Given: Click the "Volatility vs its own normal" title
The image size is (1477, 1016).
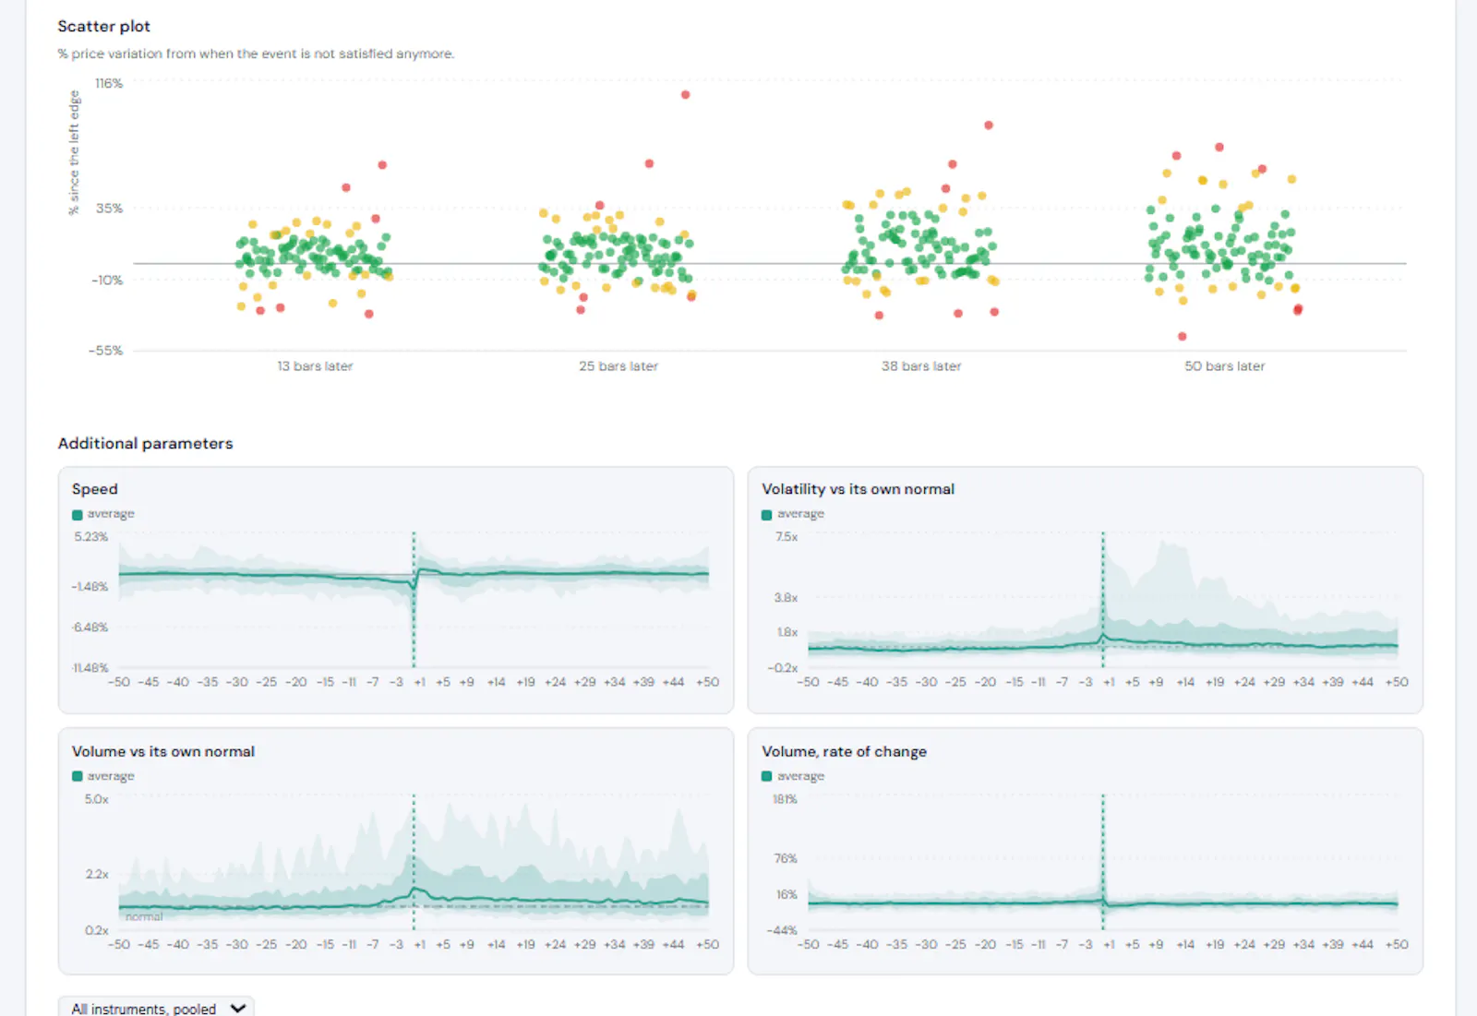Looking at the screenshot, I should coord(859,489).
